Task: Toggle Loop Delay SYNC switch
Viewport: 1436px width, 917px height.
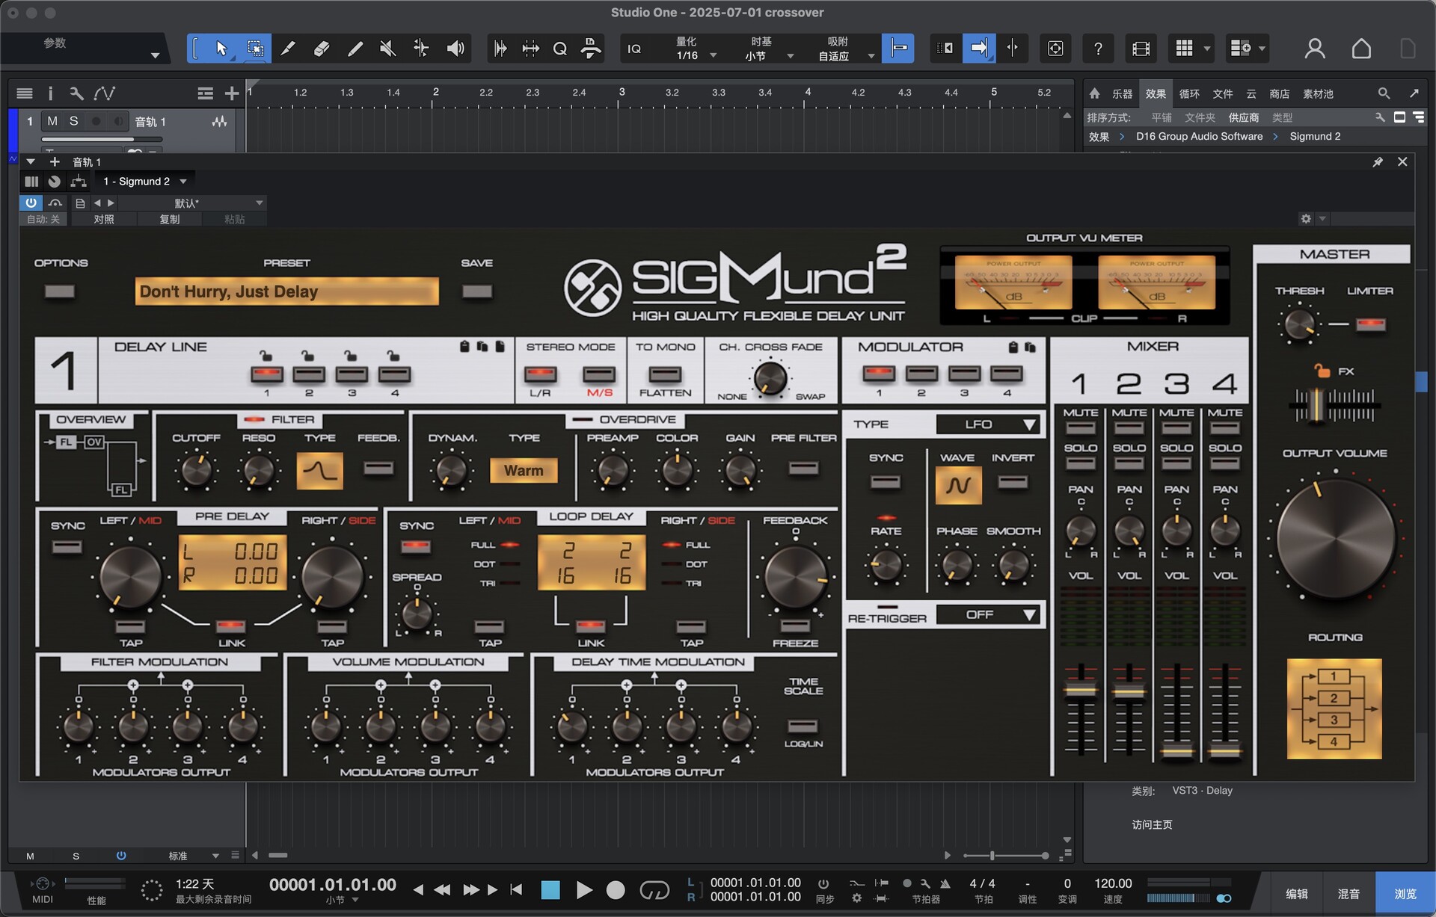Action: [416, 547]
